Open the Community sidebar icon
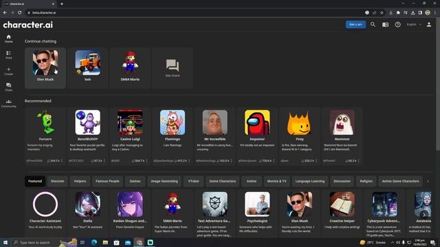 tap(9, 104)
